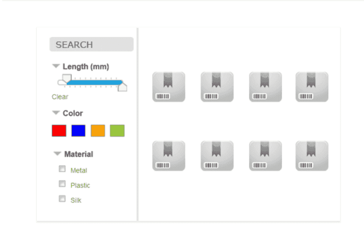Select the red color swatch
364x241 pixels.
click(59, 131)
